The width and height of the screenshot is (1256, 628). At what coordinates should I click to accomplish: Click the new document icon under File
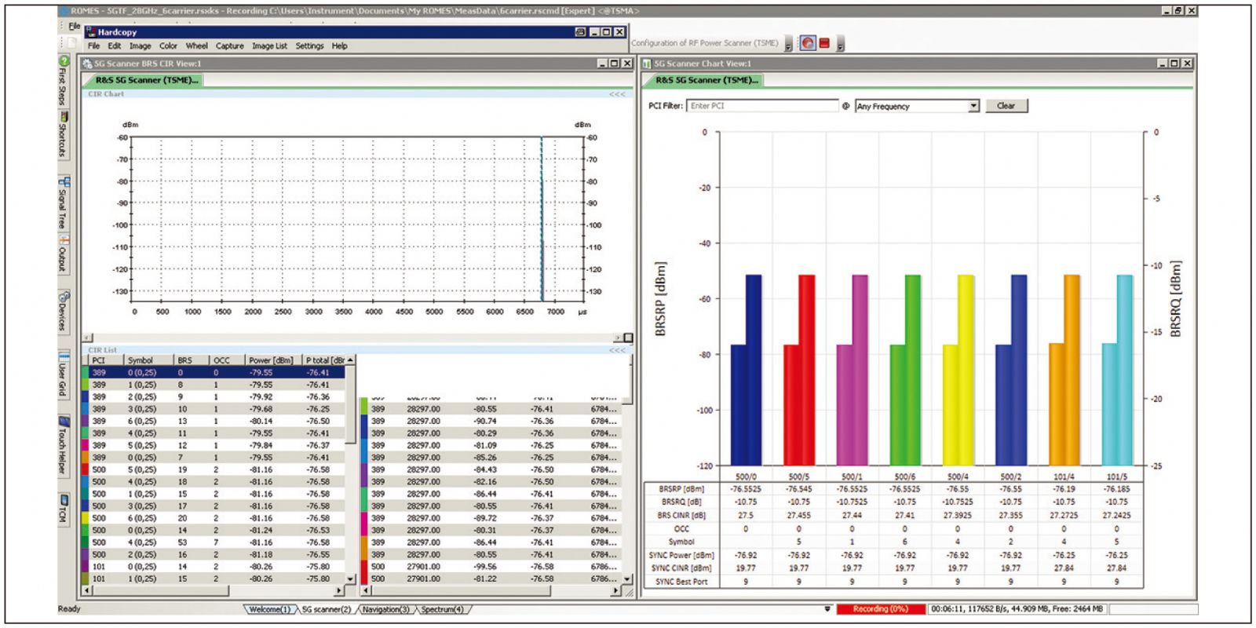pos(71,42)
